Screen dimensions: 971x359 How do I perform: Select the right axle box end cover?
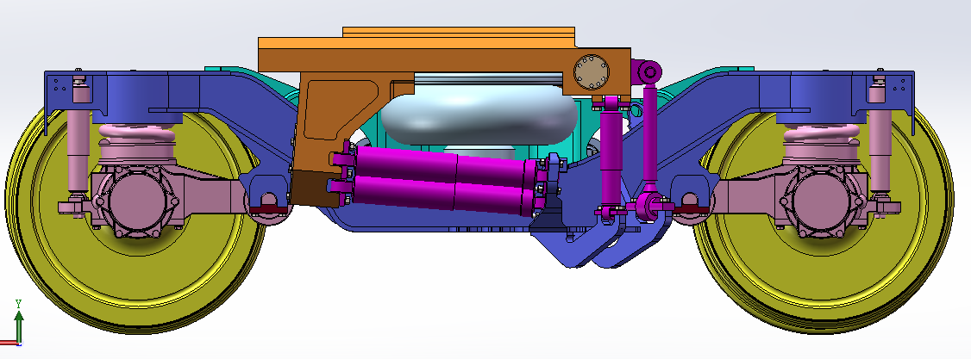[823, 201]
